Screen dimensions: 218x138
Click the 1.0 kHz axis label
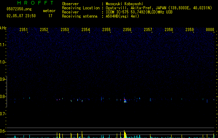[x=2, y=62]
